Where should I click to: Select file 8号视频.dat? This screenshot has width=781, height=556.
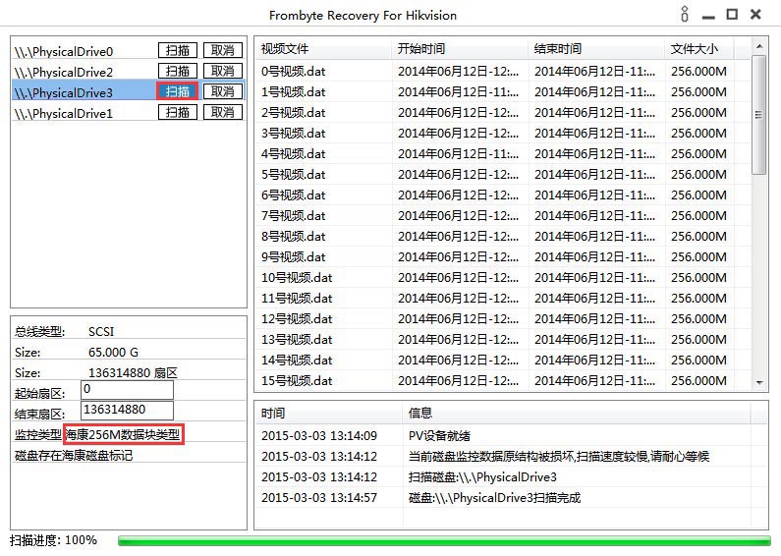pyautogui.click(x=294, y=237)
